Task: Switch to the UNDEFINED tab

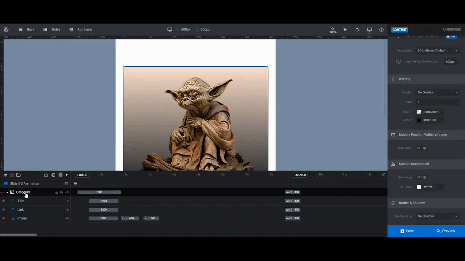Action: click(x=452, y=30)
